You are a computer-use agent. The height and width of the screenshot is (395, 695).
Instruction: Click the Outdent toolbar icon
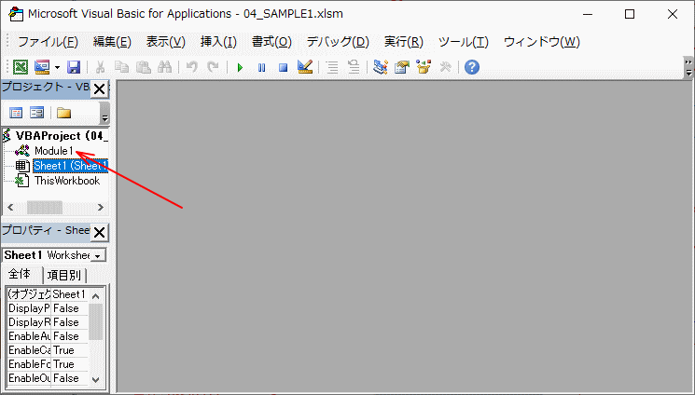click(x=354, y=67)
